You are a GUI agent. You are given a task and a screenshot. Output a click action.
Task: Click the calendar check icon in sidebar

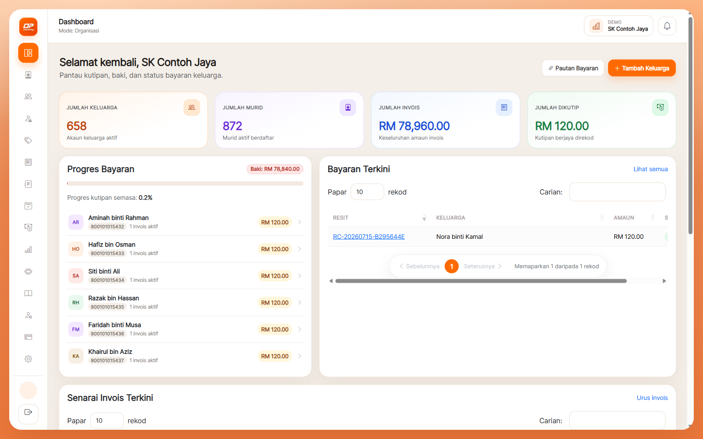click(x=28, y=206)
